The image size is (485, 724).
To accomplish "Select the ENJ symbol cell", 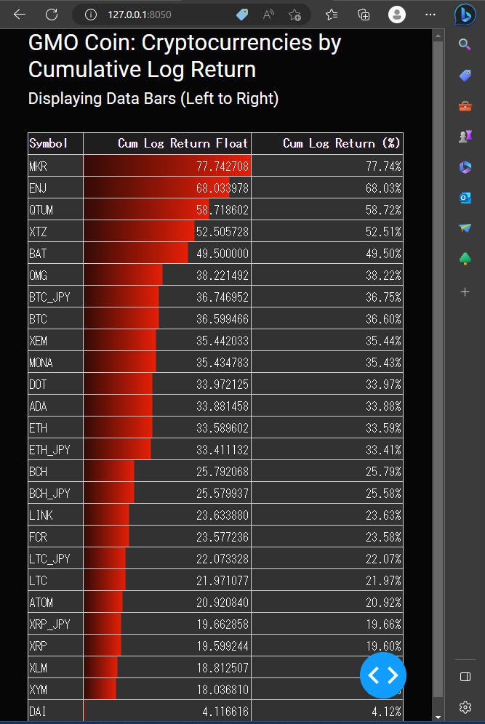I will pos(55,188).
